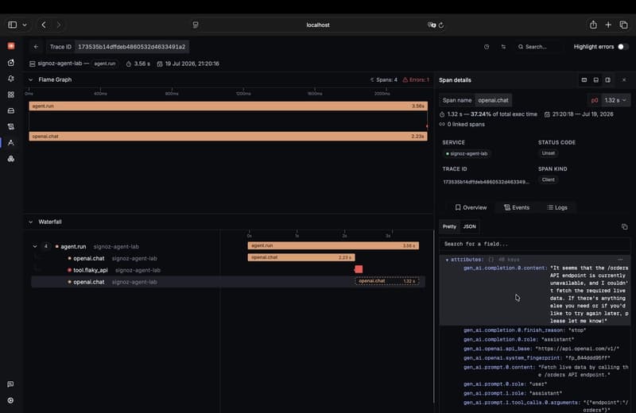
Task: Reload the localhost page
Action: click(x=441, y=25)
